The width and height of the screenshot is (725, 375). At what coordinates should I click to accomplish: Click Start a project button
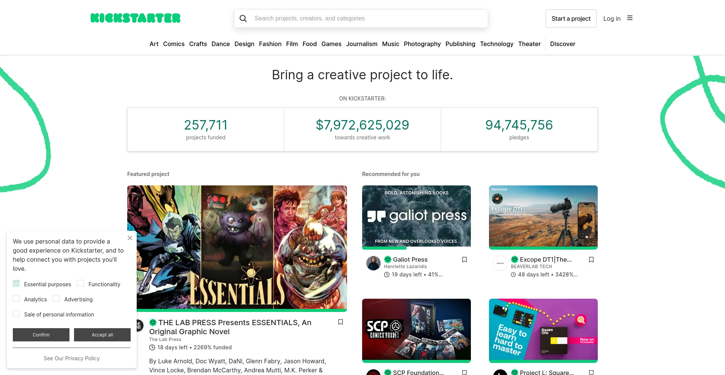point(571,19)
